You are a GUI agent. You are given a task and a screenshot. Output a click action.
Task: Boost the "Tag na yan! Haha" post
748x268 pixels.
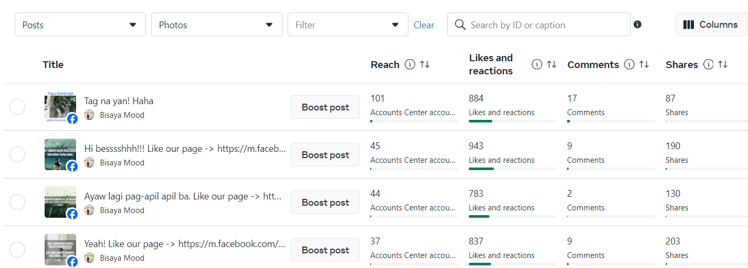[325, 107]
